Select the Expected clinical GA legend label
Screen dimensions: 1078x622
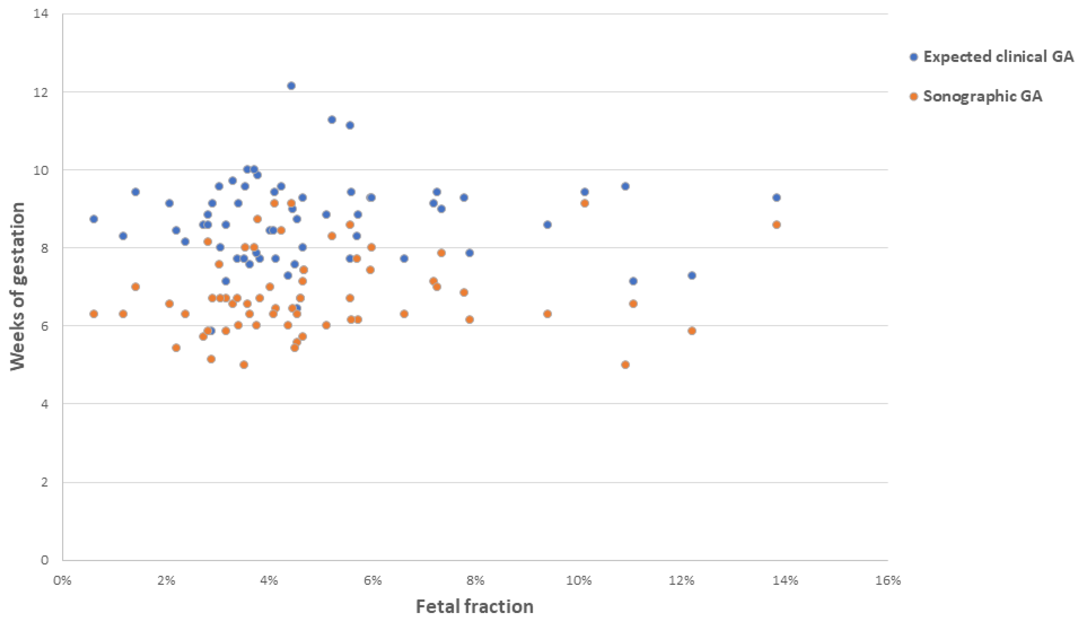pos(999,57)
